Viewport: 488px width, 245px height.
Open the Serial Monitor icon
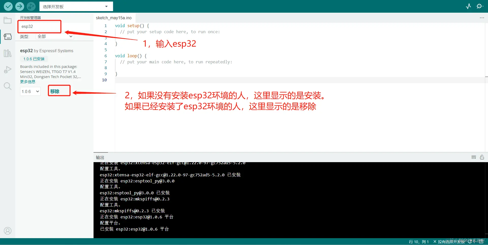point(480,6)
